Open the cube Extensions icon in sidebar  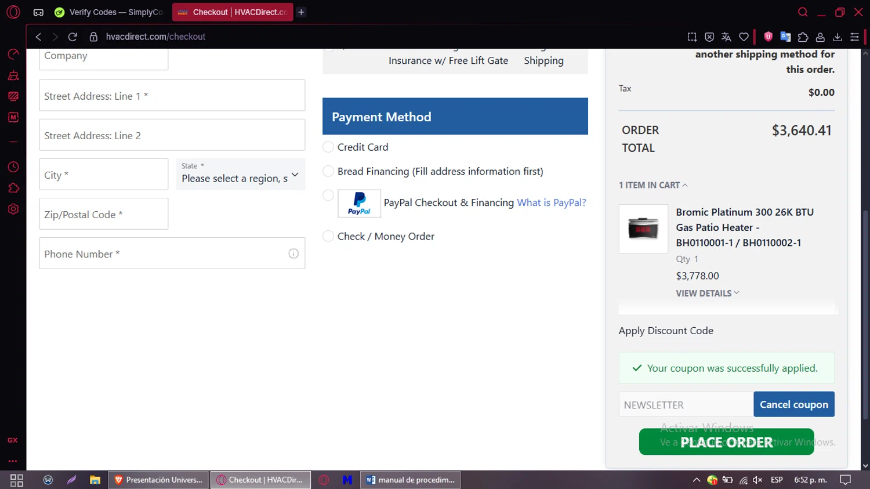point(13,188)
